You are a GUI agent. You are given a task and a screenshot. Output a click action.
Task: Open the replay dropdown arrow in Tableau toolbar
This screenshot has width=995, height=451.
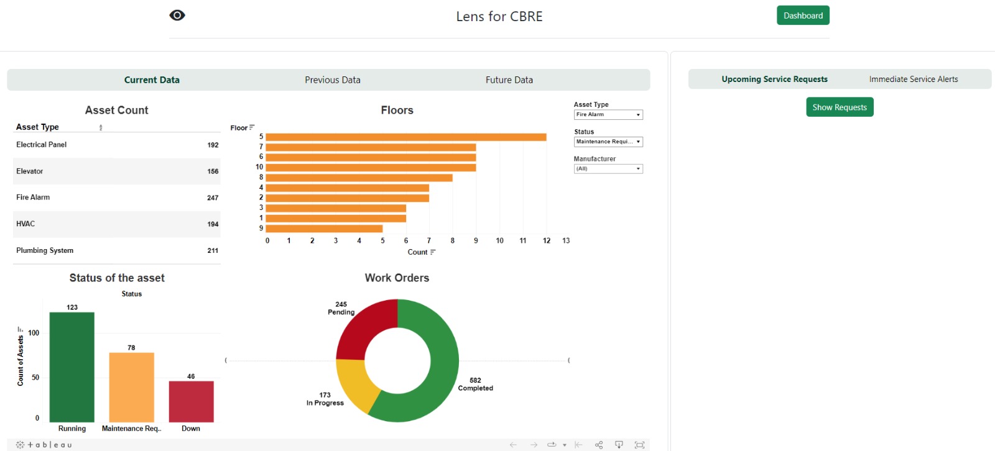tap(565, 445)
